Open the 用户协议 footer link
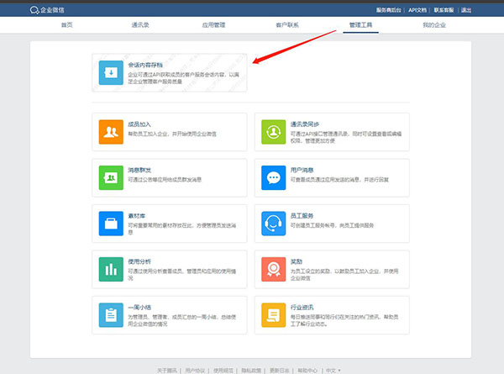This screenshot has width=504, height=374. tap(195, 371)
